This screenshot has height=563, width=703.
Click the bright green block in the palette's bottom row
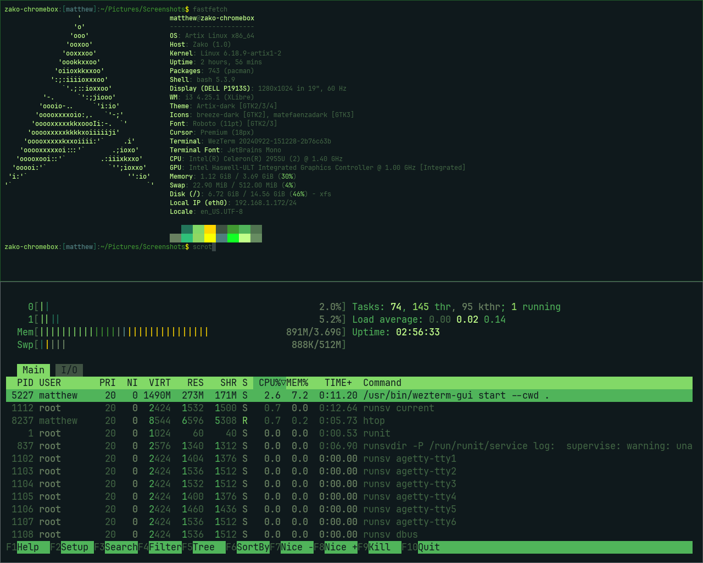(233, 238)
